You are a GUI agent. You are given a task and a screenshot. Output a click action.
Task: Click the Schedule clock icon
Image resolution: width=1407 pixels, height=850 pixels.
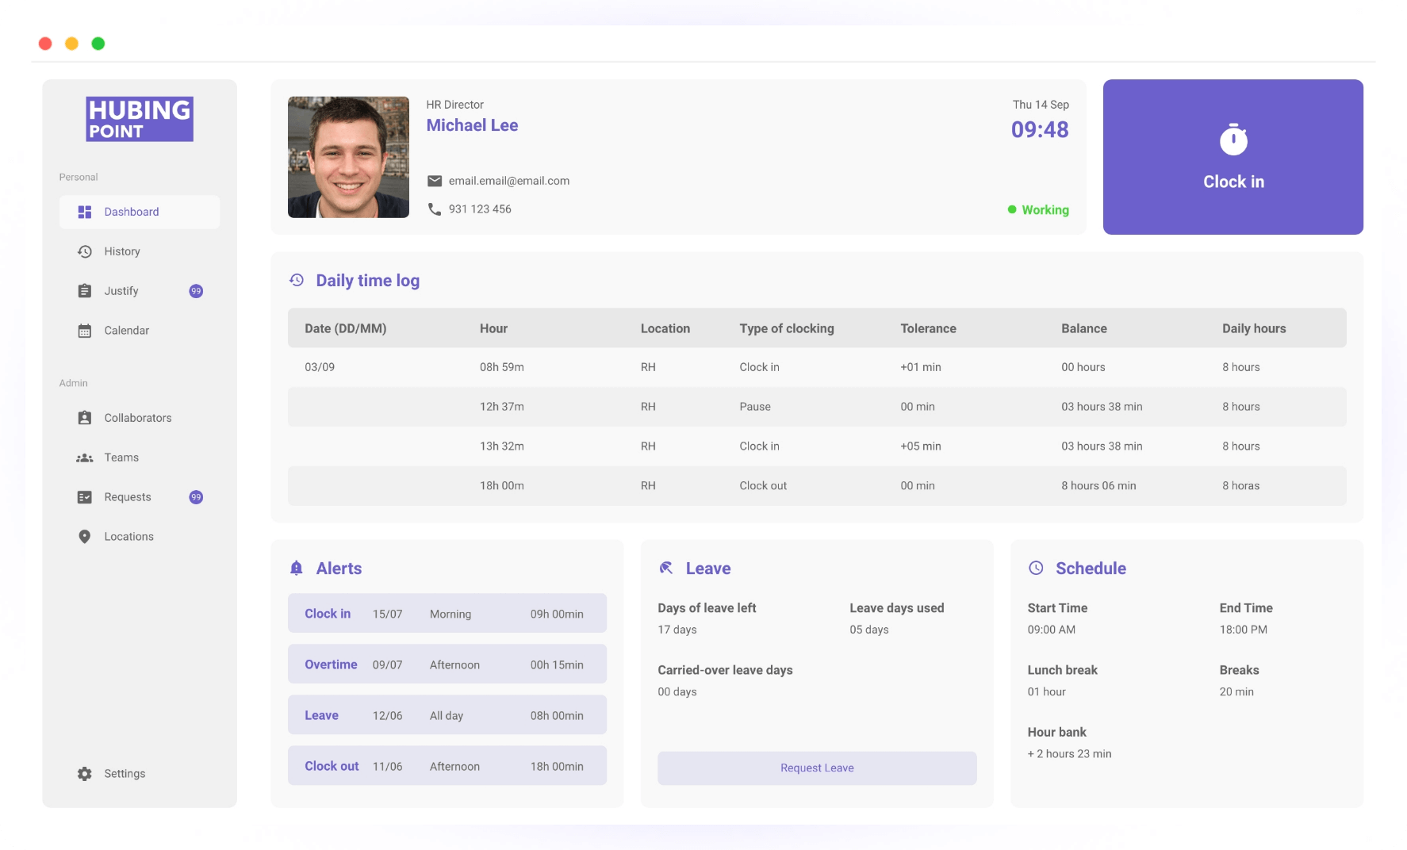[1036, 568]
